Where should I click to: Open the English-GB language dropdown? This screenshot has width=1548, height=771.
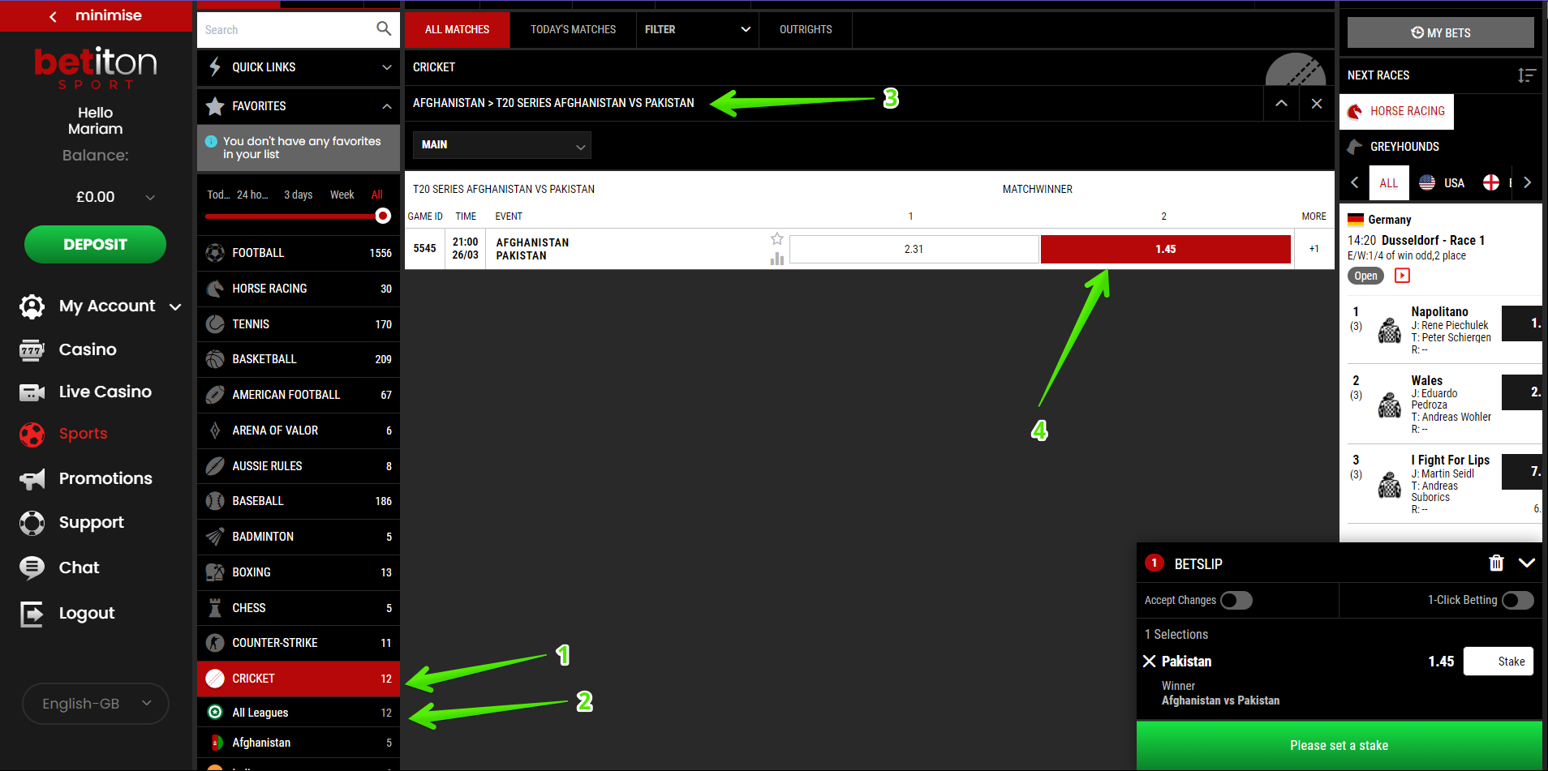coord(96,704)
